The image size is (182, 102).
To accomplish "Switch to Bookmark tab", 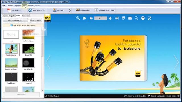I will click(26, 16).
